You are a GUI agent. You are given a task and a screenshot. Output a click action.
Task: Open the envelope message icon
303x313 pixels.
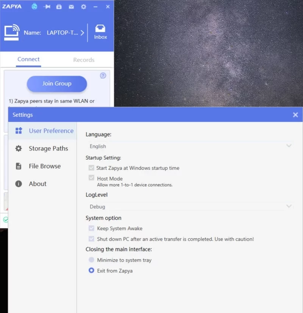point(71,6)
